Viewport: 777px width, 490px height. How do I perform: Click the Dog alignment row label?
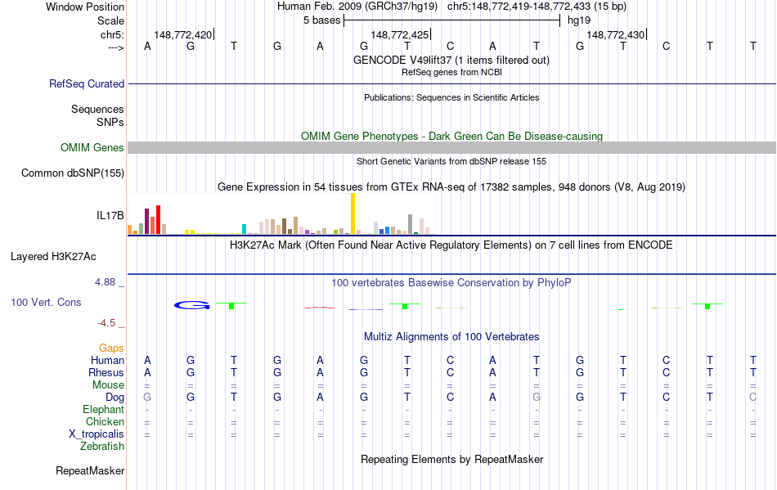115,397
